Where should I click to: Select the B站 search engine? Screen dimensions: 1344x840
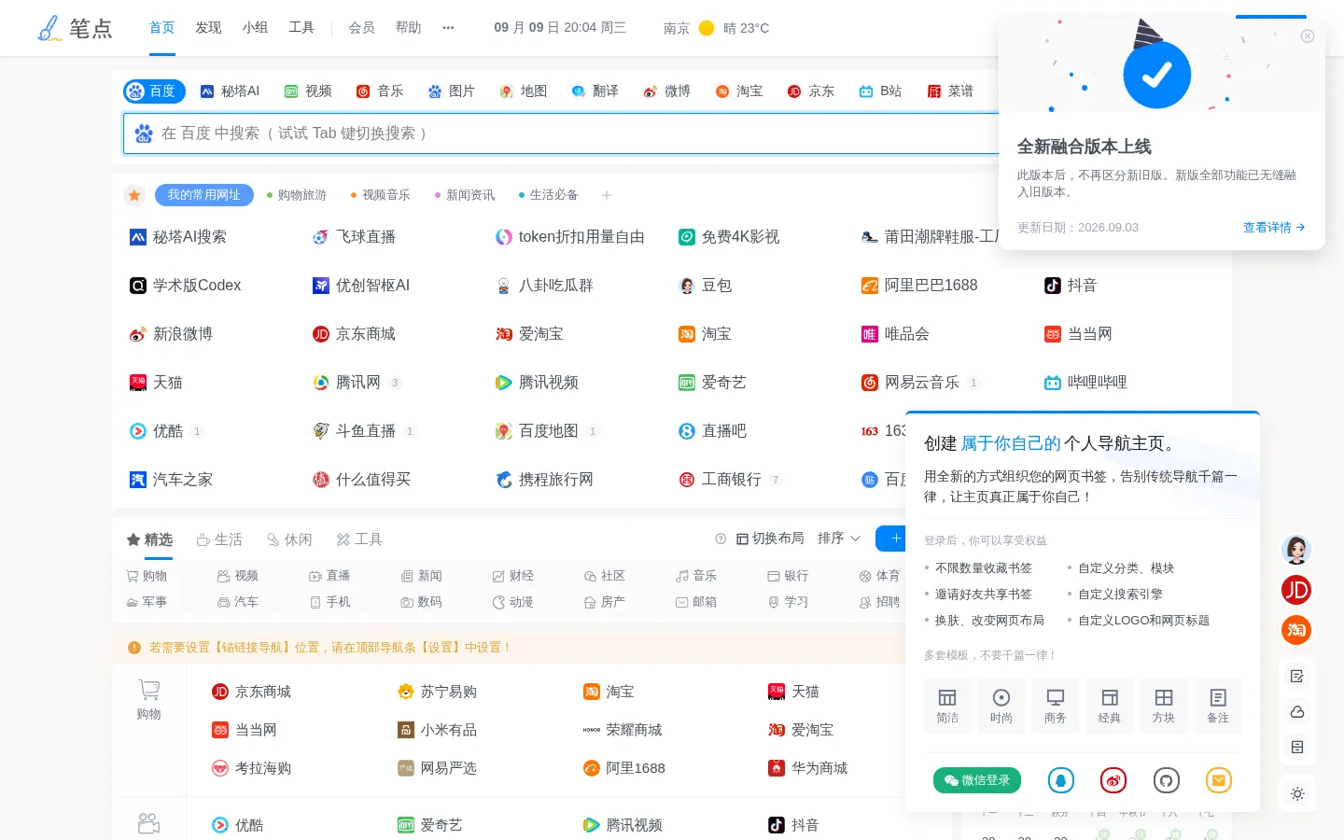click(880, 91)
